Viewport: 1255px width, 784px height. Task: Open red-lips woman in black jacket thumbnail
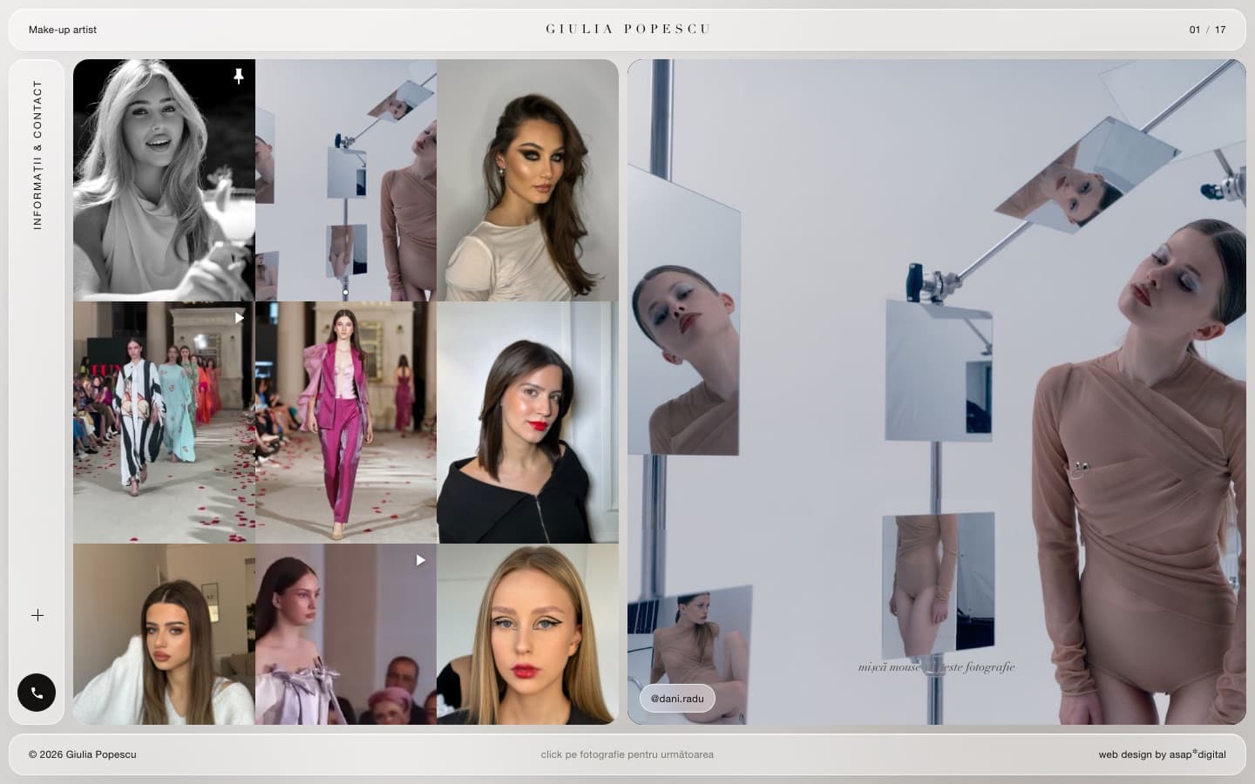pyautogui.click(x=527, y=422)
